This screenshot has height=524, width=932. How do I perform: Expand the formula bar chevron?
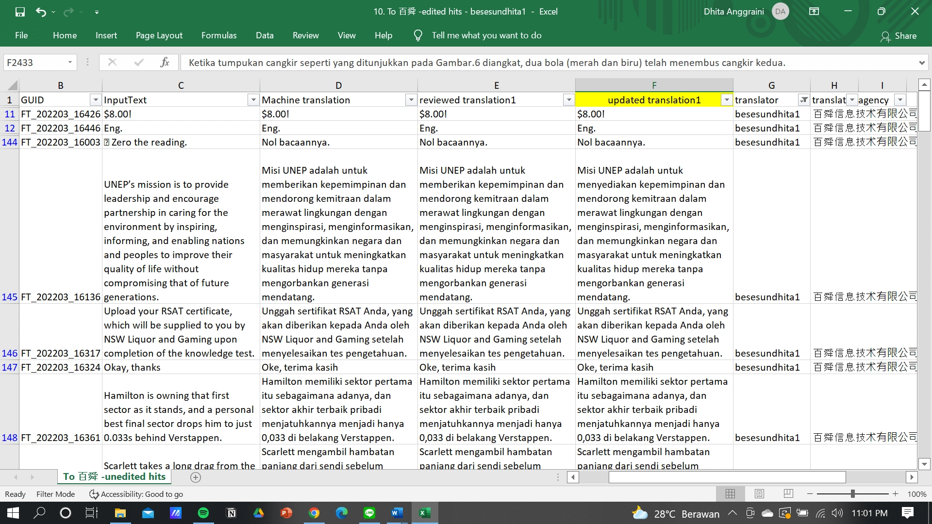click(921, 63)
